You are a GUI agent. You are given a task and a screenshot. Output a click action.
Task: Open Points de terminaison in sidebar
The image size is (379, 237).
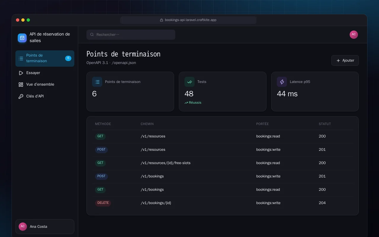pos(45,58)
